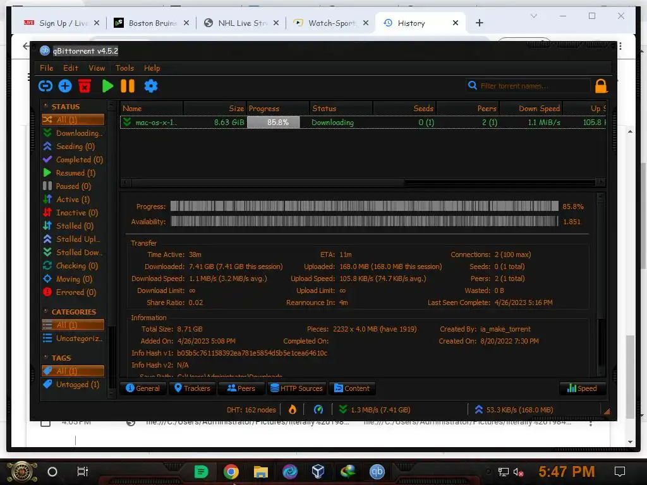
Task: Select the mac-os-x torrent row
Action: (363, 123)
